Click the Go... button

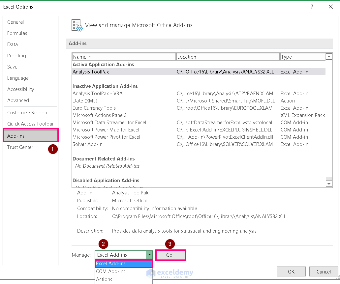tap(170, 255)
